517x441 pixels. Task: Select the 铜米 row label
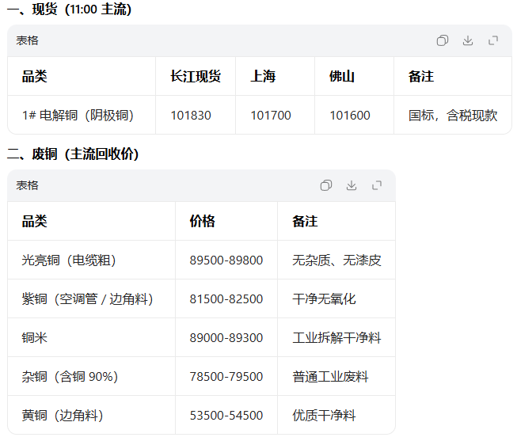(x=35, y=338)
